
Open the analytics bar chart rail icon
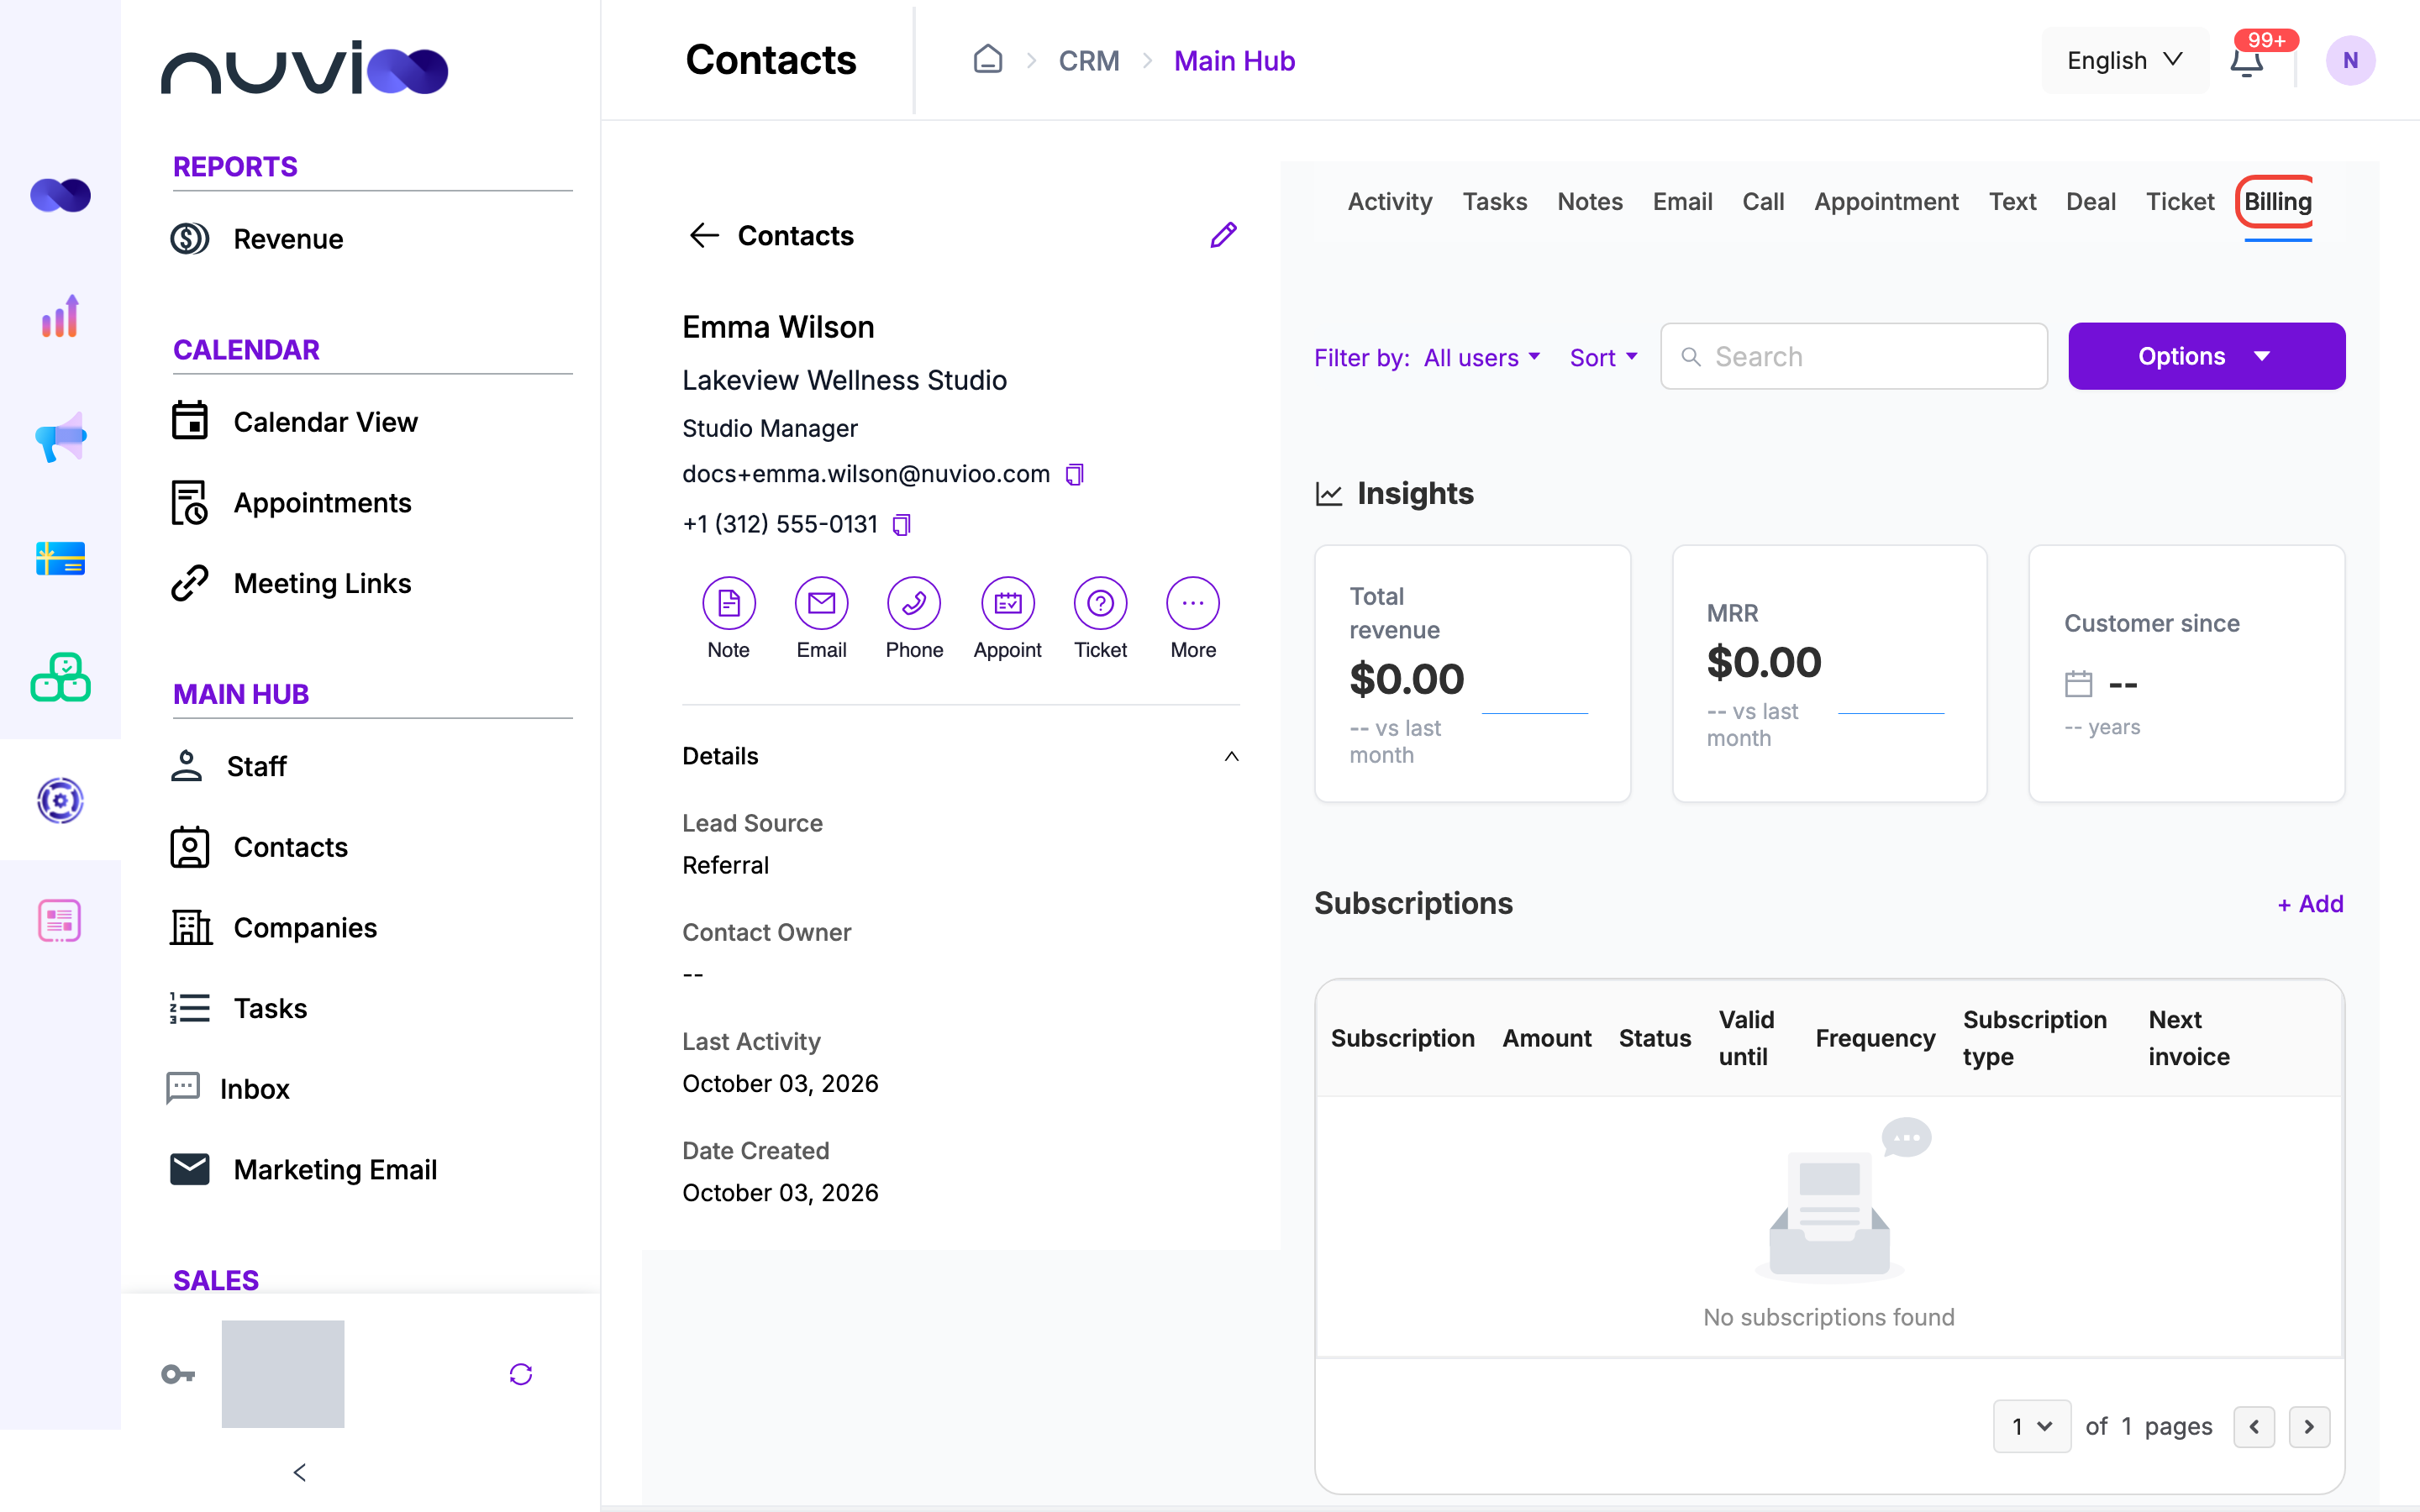tap(60, 316)
